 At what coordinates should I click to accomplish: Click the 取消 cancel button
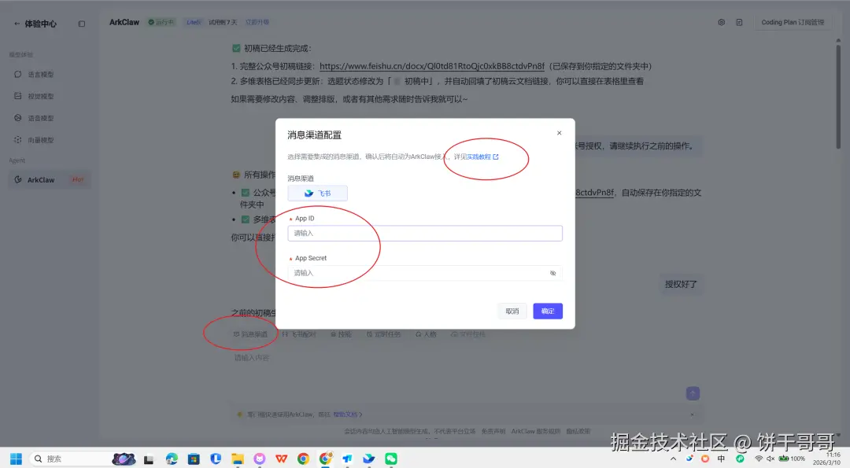[512, 311]
